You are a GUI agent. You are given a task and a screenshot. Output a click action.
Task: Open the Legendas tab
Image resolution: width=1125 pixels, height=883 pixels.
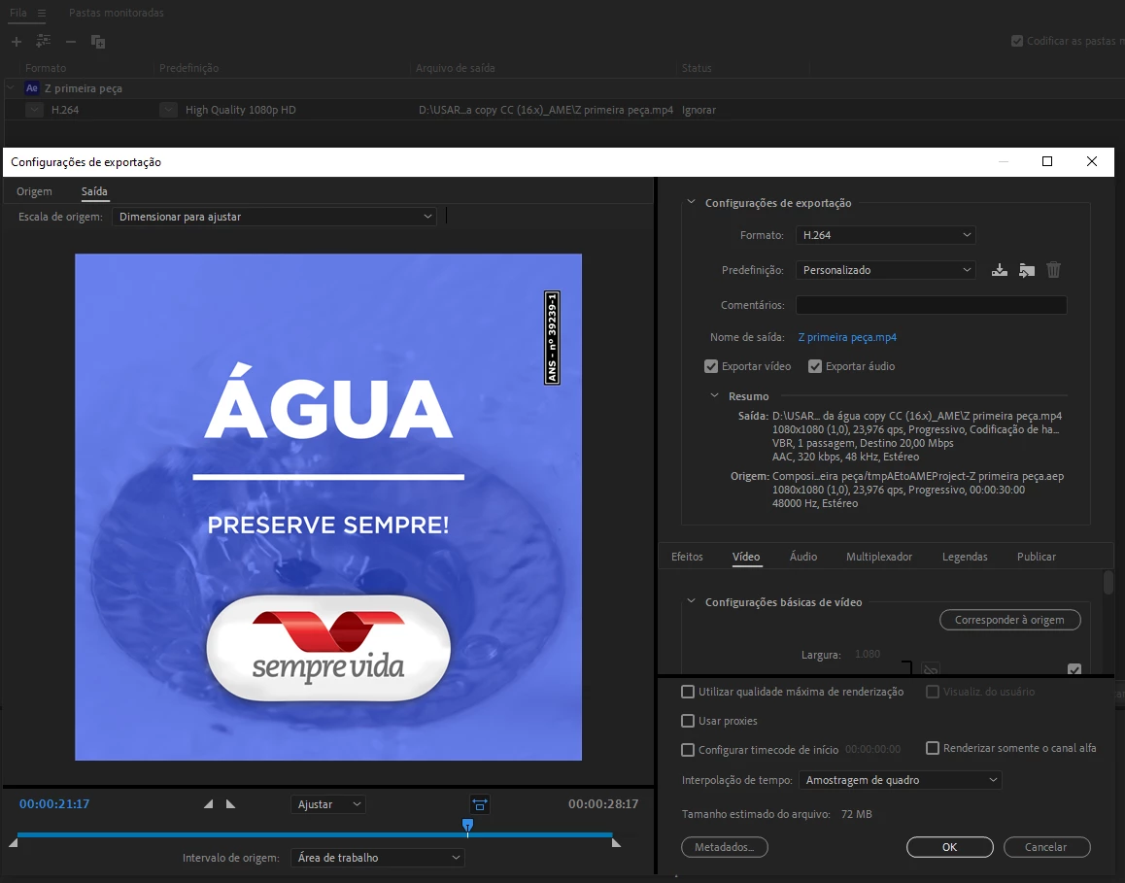(965, 557)
